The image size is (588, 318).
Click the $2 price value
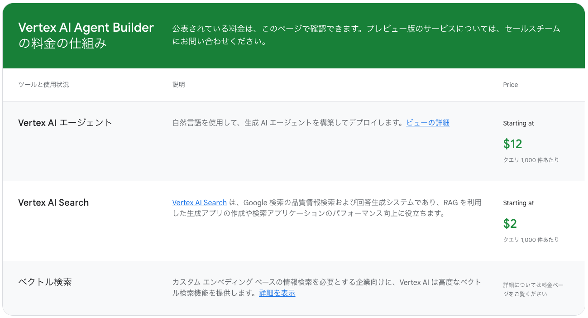510,224
